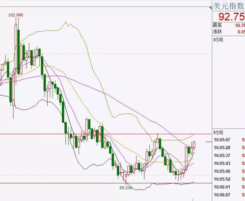Click the upper 时间 column header
This screenshot has width=245, height=201.
coord(218,40)
